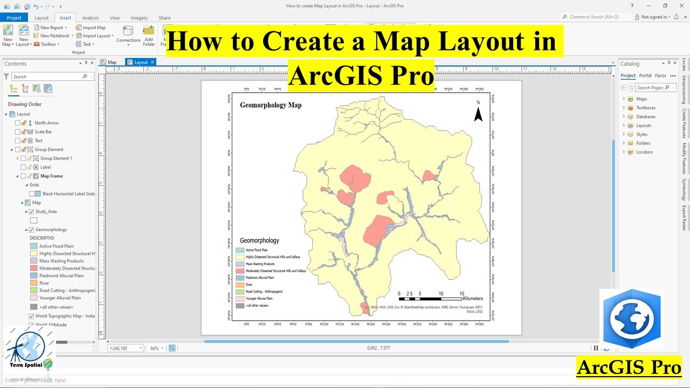Image resolution: width=690 pixels, height=388 pixels.
Task: Select the fourth Contents list view icon
Action: pos(48,89)
